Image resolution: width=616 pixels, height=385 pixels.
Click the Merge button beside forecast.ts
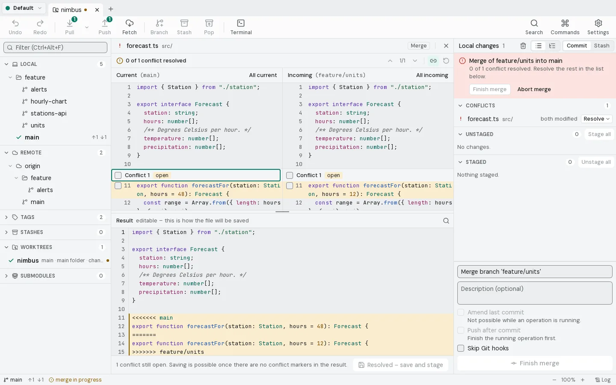coord(419,46)
